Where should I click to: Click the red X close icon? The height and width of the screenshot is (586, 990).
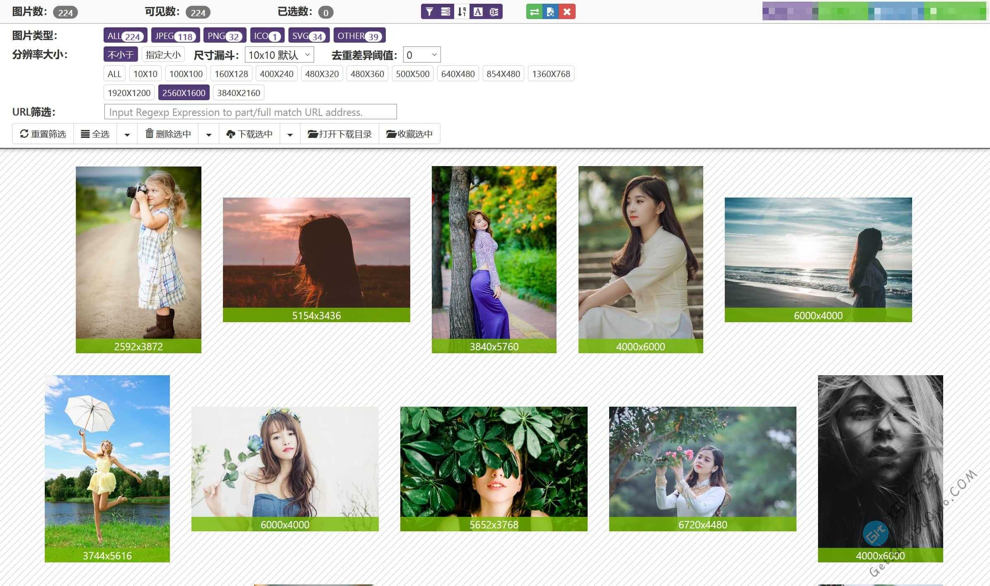tap(567, 12)
